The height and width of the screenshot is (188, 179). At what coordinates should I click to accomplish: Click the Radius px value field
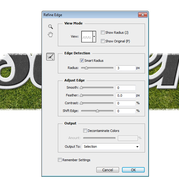pyautogui.click(x=126, y=68)
